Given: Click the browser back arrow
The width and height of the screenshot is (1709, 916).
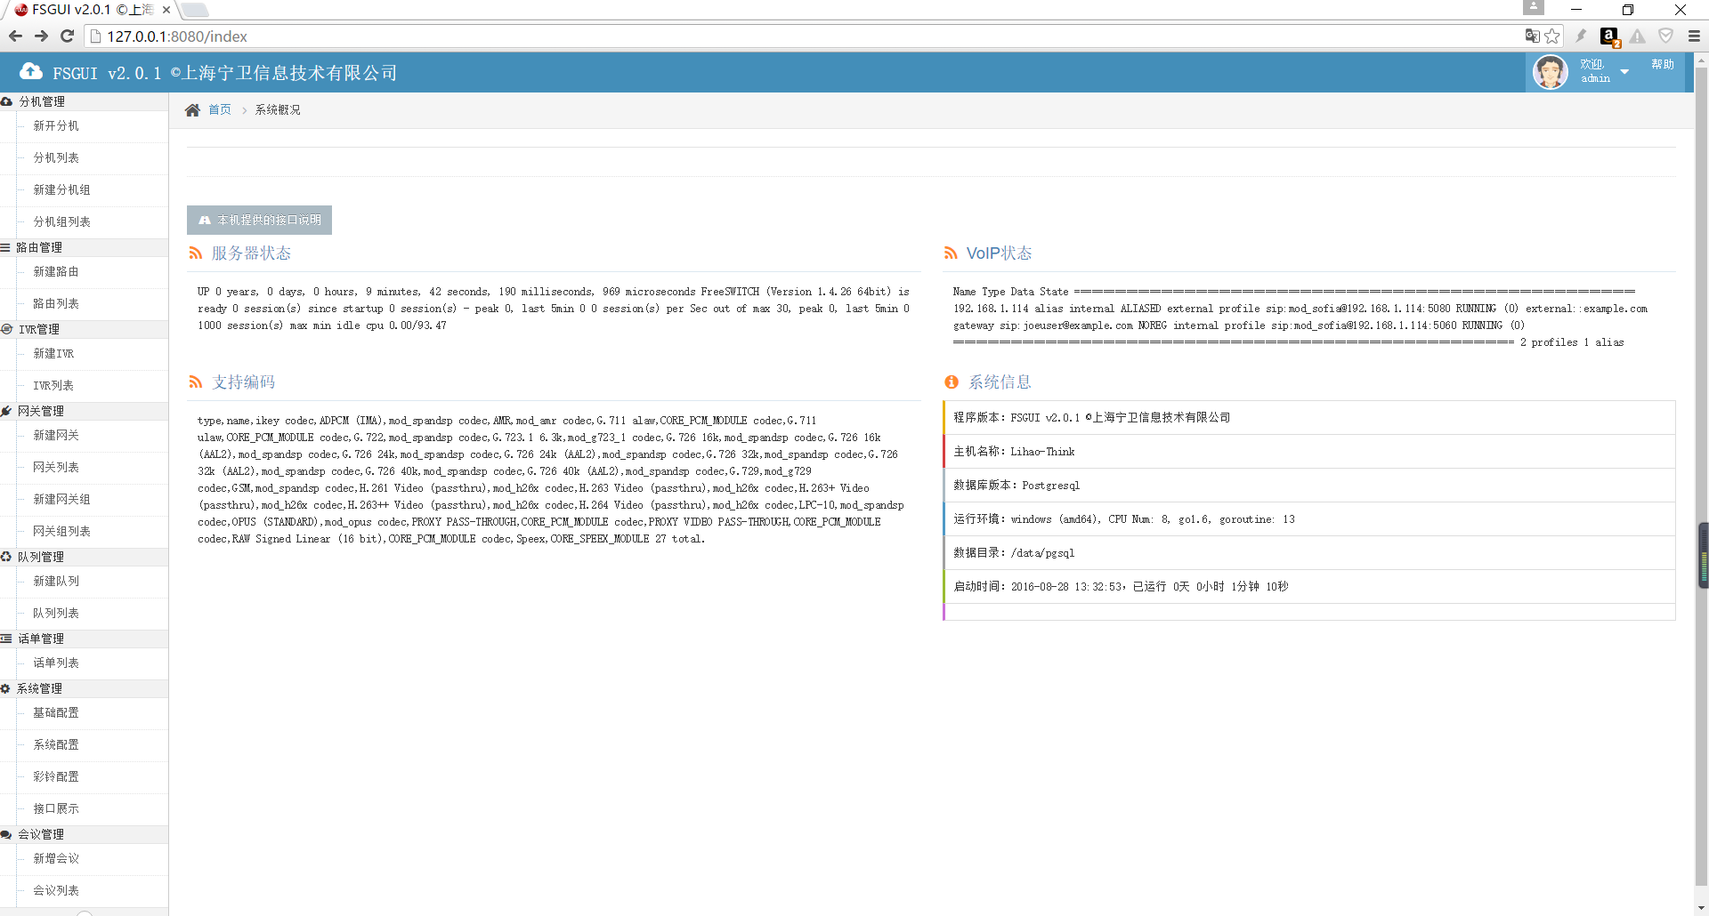Looking at the screenshot, I should point(15,36).
